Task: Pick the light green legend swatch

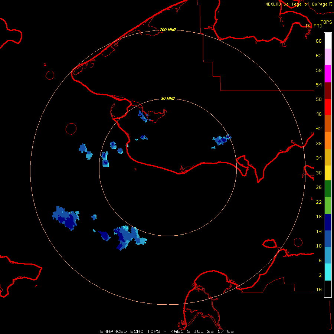Action: pyautogui.click(x=328, y=206)
